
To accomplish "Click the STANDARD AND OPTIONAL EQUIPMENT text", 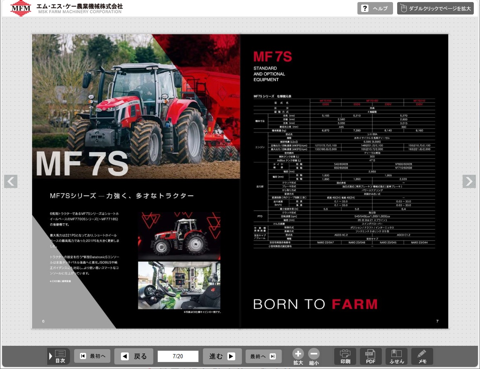I will [x=269, y=74].
